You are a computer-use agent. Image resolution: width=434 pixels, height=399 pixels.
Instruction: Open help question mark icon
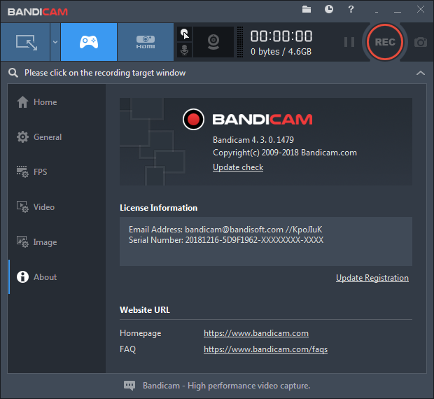351,9
